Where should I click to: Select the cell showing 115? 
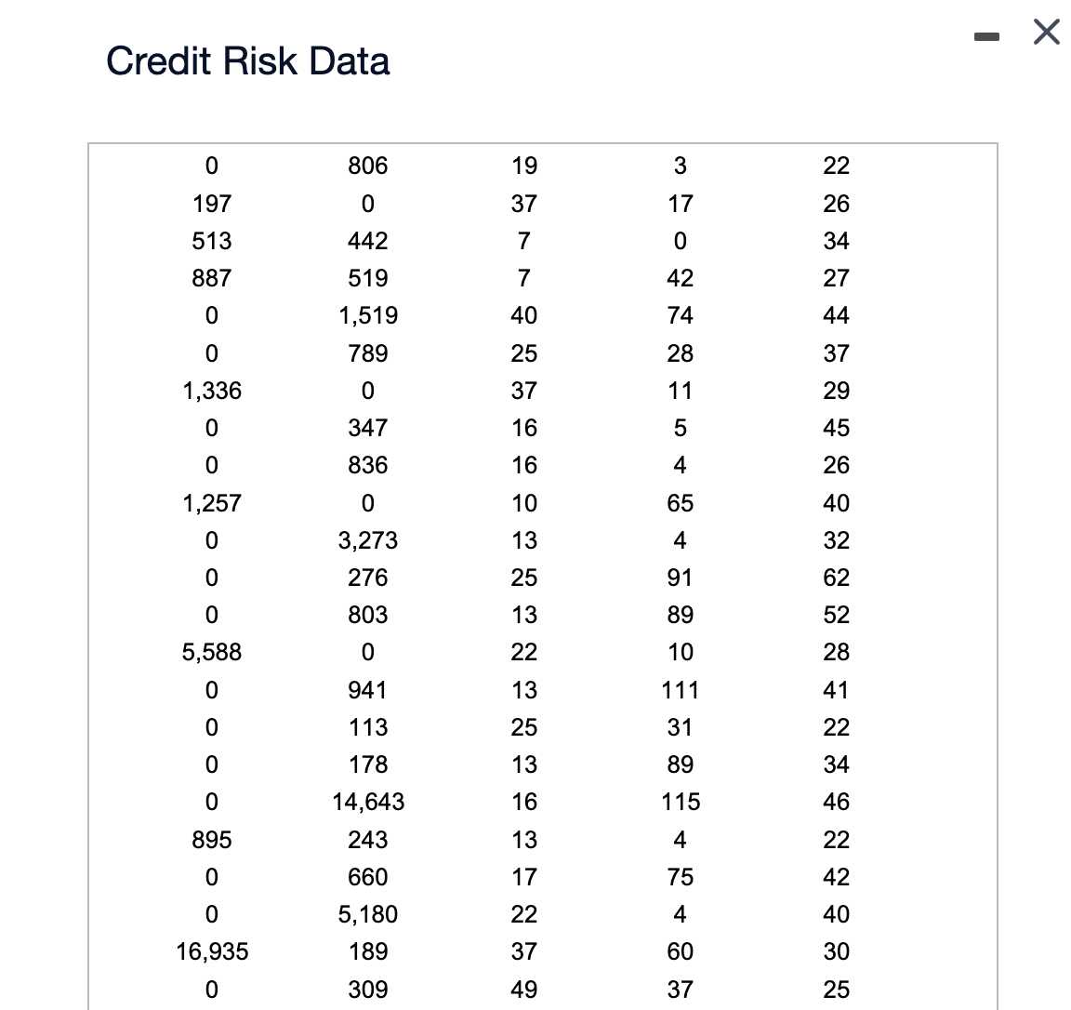tap(681, 802)
